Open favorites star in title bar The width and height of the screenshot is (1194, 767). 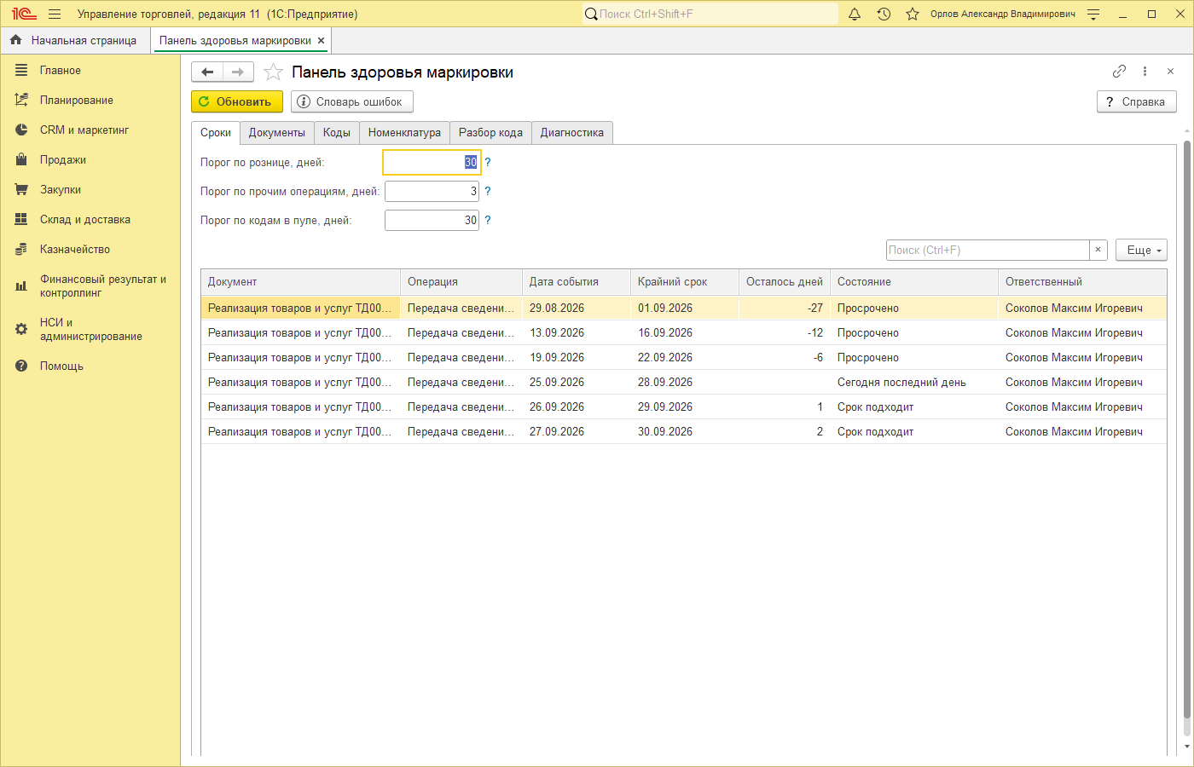(x=913, y=14)
